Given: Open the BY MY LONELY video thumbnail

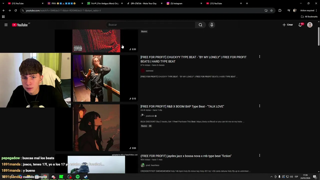Looking at the screenshot, I should pyautogui.click(x=96, y=78).
